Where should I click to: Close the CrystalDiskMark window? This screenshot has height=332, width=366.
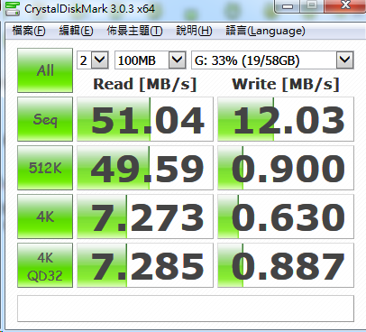pyautogui.click(x=345, y=5)
